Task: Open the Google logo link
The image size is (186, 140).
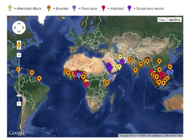Action: pos(17,133)
